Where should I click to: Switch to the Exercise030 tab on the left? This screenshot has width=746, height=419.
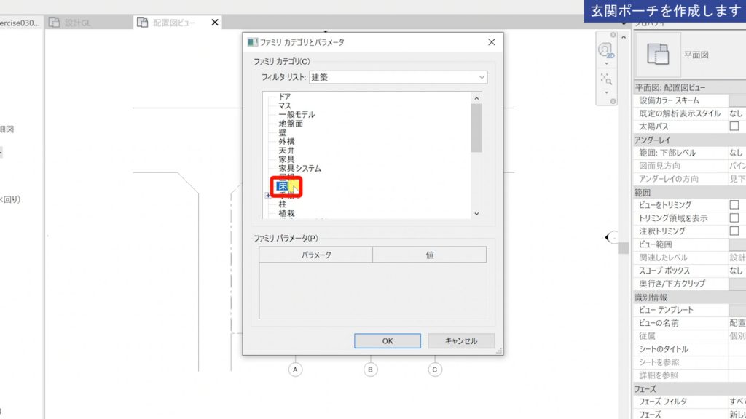(18, 22)
